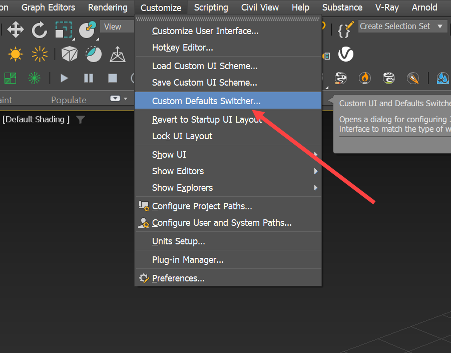Screen dimensions: 451x353
Task: Click the filled sun light icon
Action: (x=15, y=54)
